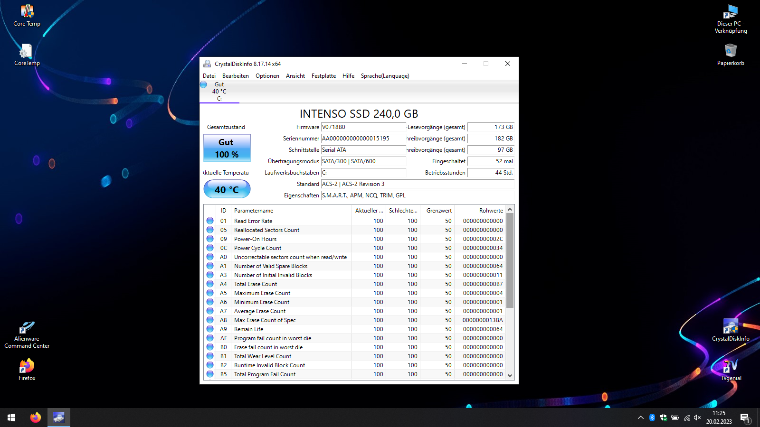
Task: Open the Sprache(Language) menu
Action: coord(385,76)
